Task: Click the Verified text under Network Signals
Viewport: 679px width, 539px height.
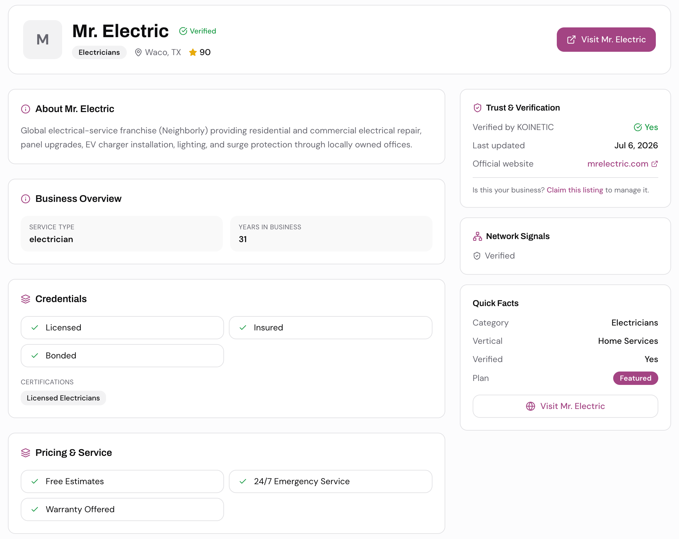Action: [499, 256]
